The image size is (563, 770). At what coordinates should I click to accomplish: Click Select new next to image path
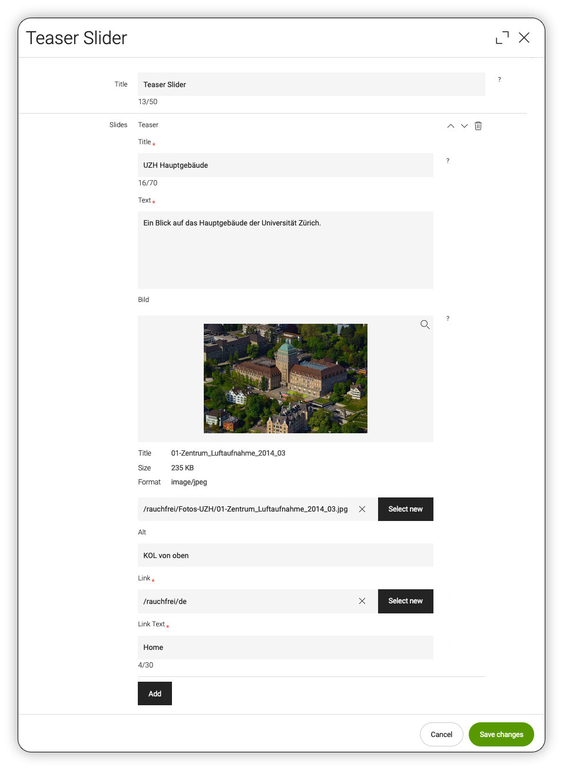(405, 509)
